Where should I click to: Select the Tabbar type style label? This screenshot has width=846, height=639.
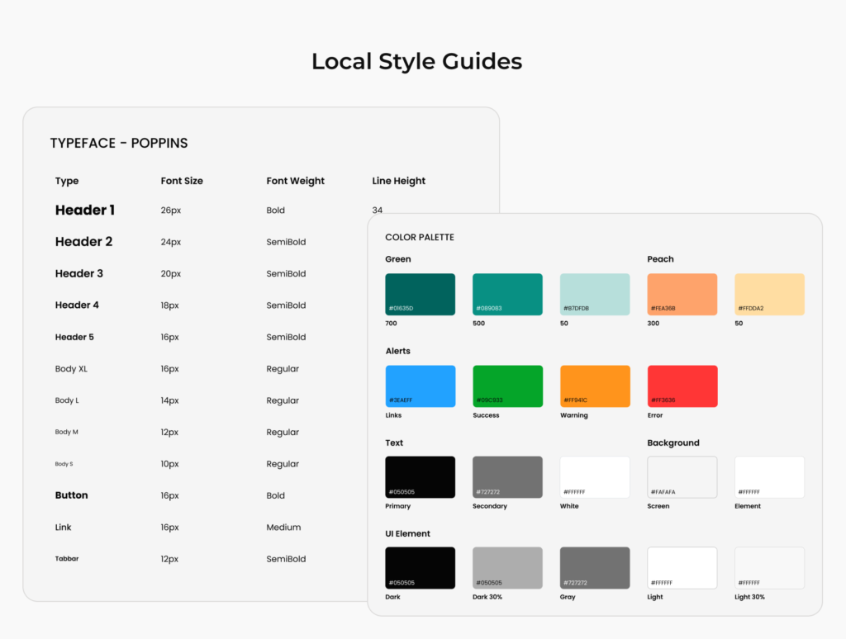tap(67, 559)
